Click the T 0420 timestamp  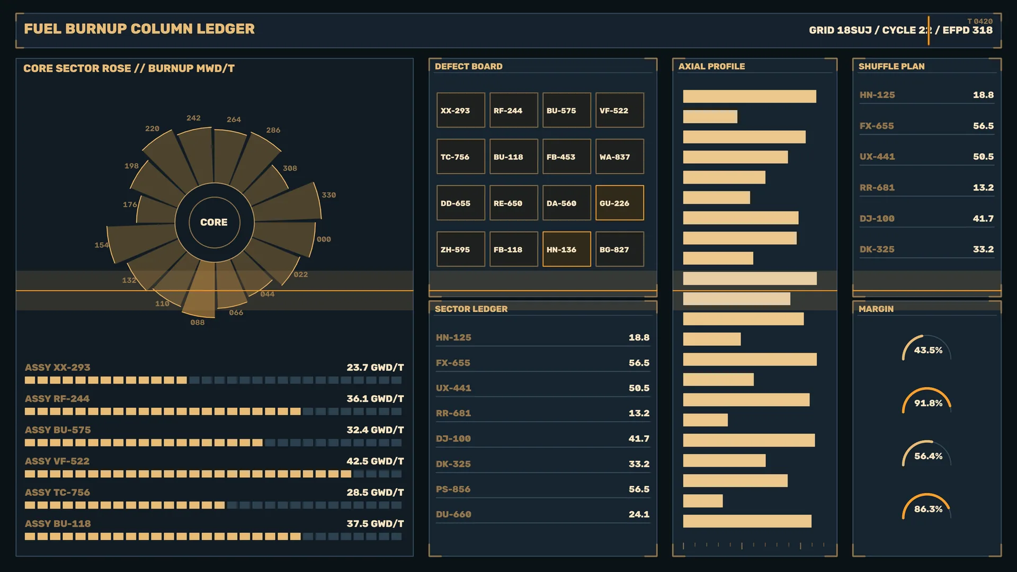coord(980,21)
